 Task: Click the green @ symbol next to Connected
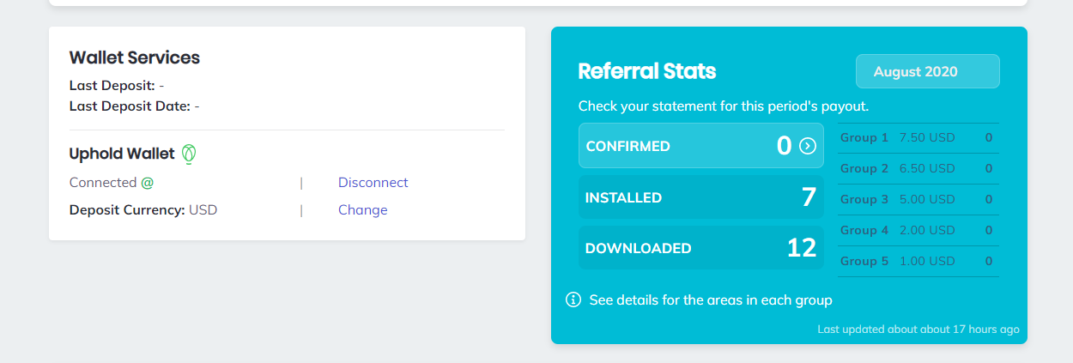pos(148,183)
